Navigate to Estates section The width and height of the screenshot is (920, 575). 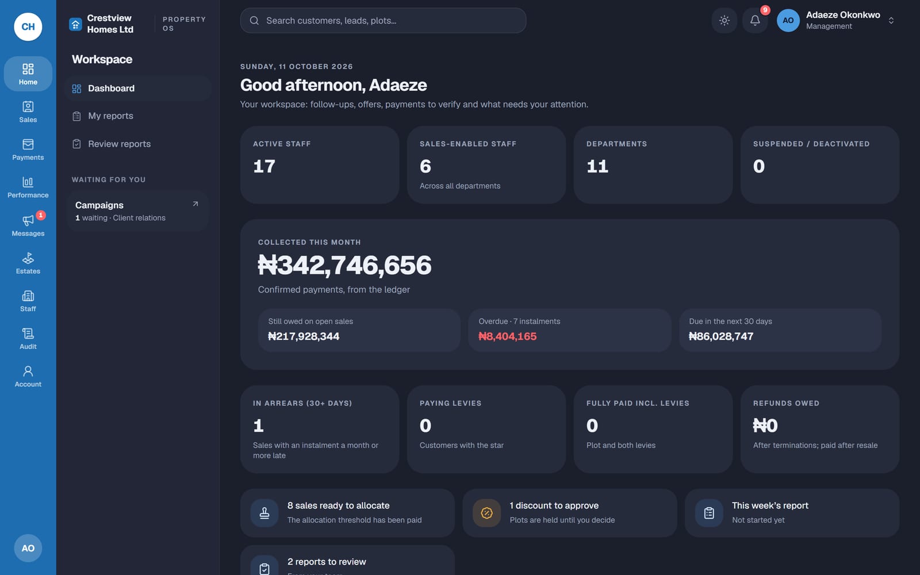[28, 263]
